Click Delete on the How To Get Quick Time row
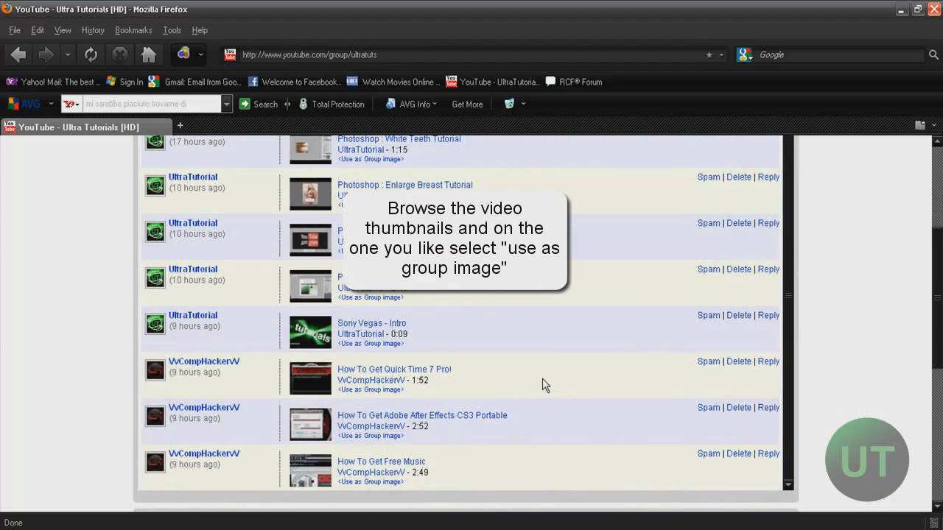The width and height of the screenshot is (943, 530). (x=739, y=361)
